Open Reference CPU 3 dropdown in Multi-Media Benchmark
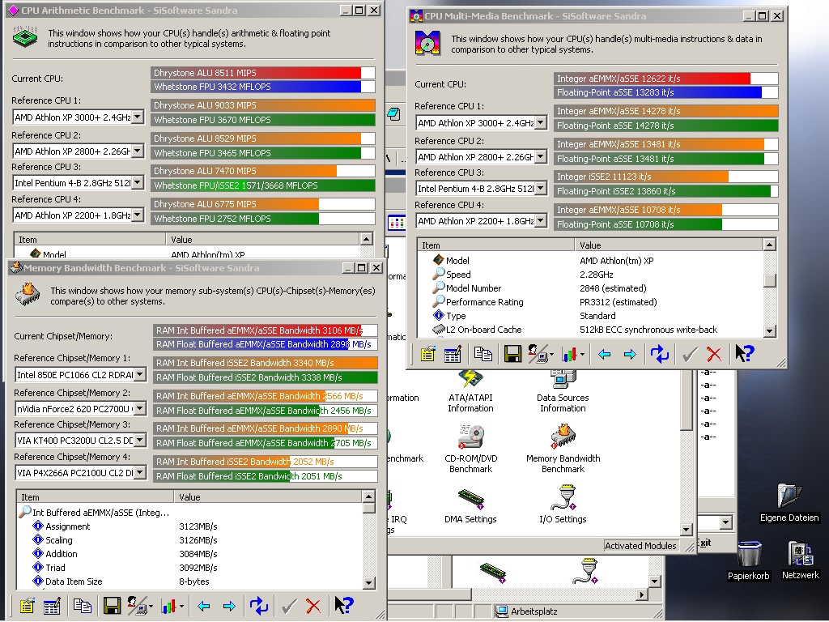 pyautogui.click(x=540, y=189)
